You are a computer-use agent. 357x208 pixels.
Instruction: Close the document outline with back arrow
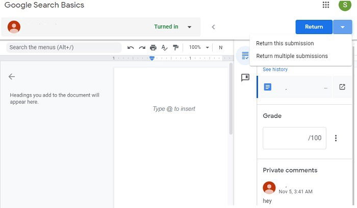pyautogui.click(x=12, y=76)
